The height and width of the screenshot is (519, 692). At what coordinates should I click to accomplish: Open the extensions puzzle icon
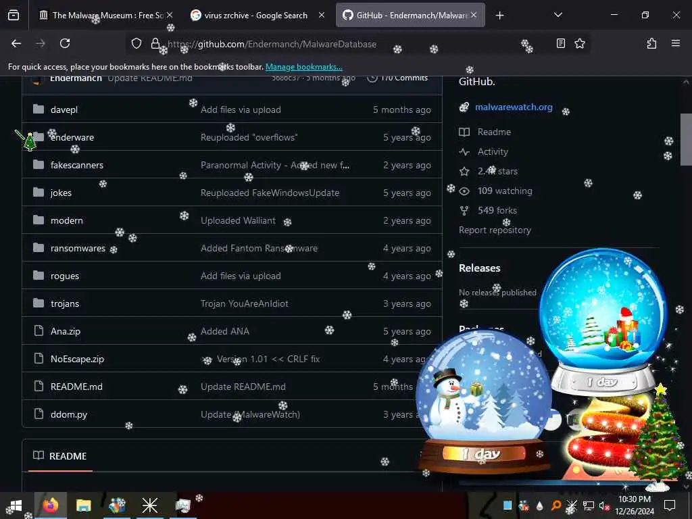[x=651, y=43]
